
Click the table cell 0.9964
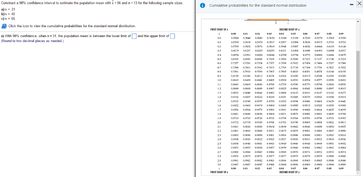click(x=342, y=148)
